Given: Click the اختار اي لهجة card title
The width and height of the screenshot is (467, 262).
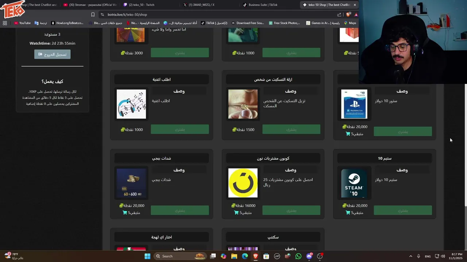Looking at the screenshot, I should (x=162, y=237).
